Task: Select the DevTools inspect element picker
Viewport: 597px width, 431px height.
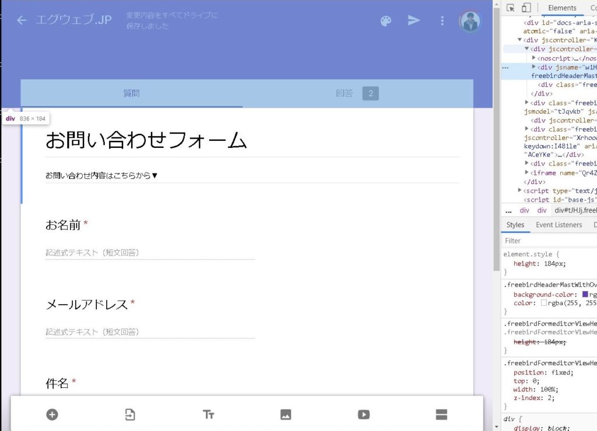Action: (511, 8)
